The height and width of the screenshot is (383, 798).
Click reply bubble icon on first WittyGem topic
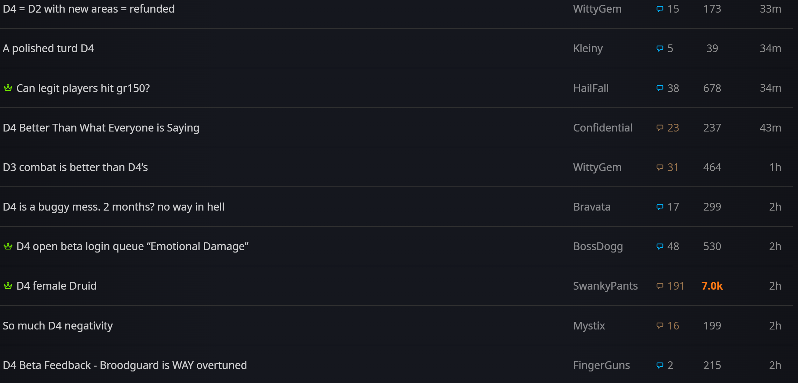pos(660,9)
